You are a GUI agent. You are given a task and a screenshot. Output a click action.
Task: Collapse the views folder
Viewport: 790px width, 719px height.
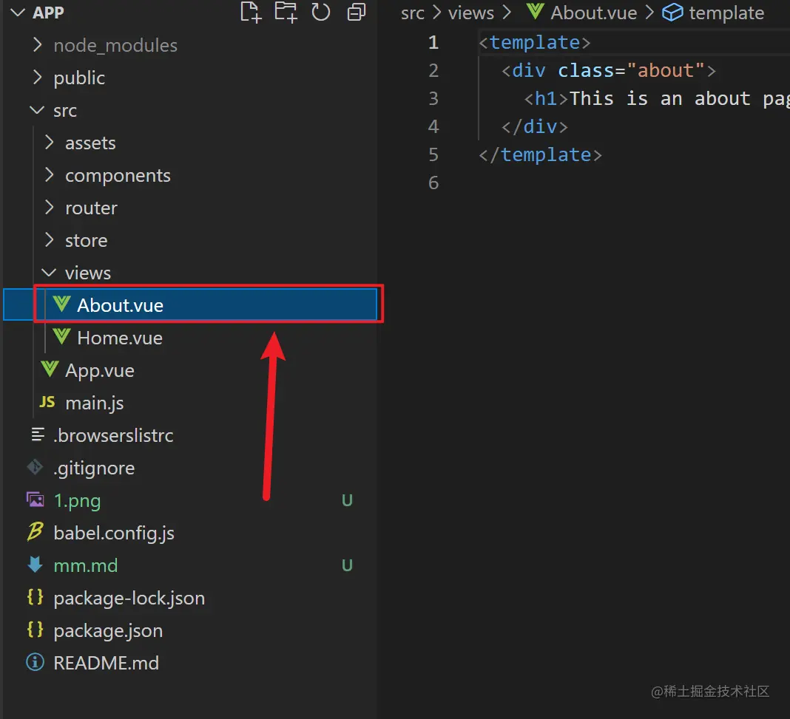pyautogui.click(x=49, y=273)
